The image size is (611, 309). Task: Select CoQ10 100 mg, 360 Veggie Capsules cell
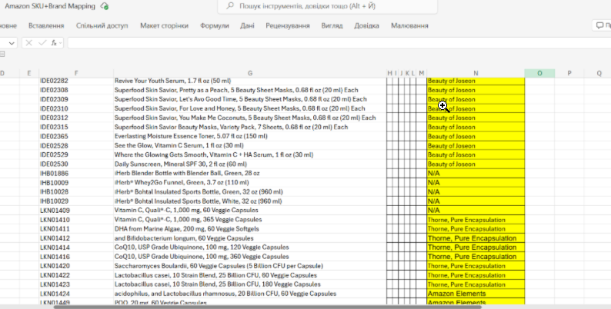(250, 257)
